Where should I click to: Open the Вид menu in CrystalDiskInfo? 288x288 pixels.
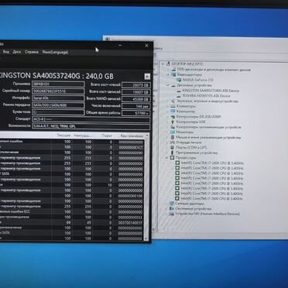point(6,52)
